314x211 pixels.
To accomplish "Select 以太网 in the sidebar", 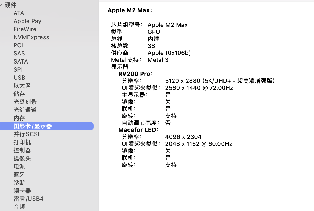I will pyautogui.click(x=22, y=86).
